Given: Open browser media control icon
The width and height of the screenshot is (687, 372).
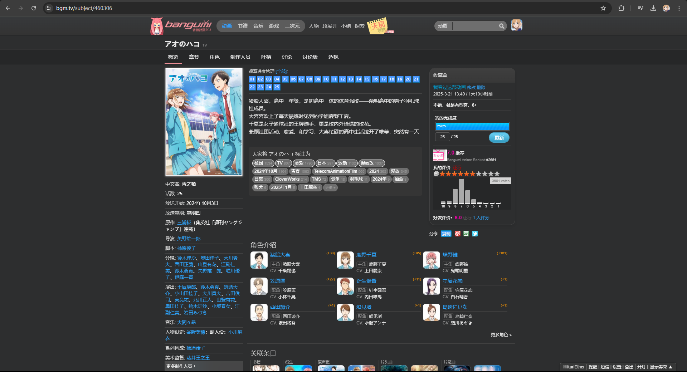Looking at the screenshot, I should pos(640,8).
